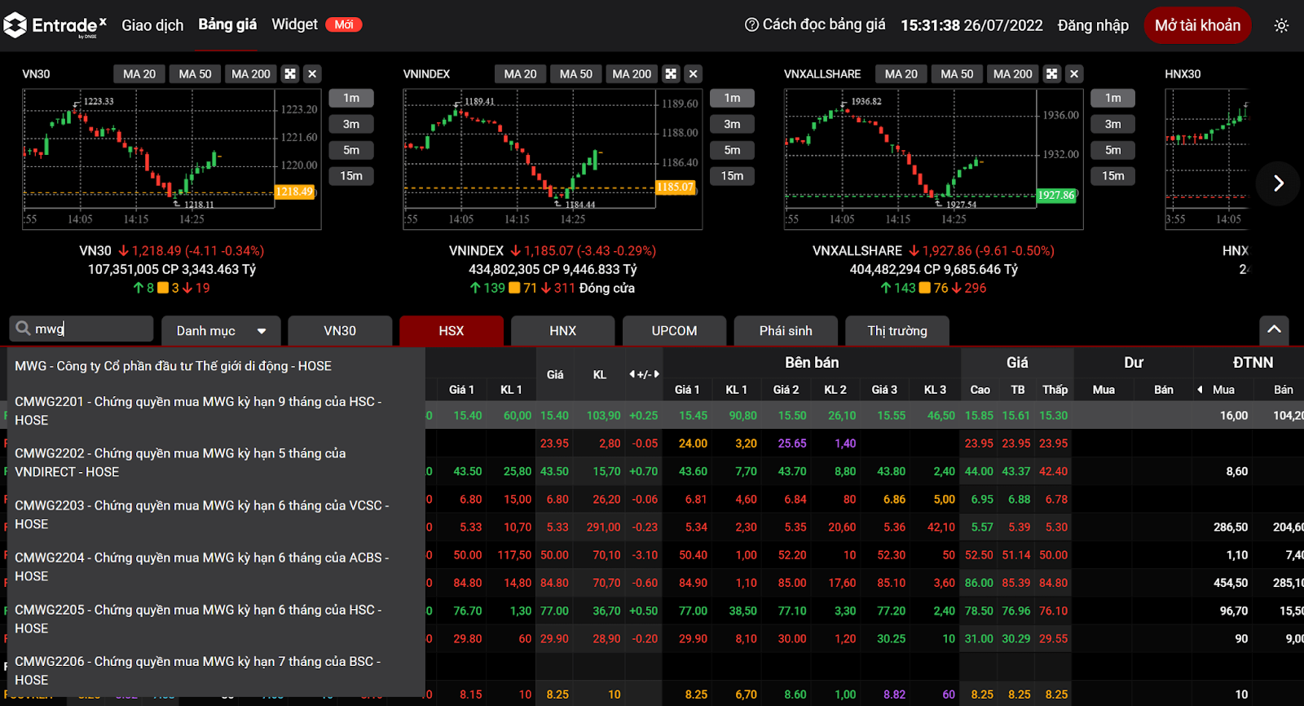Open the VN30 board tab
The image size is (1304, 706).
(x=340, y=331)
